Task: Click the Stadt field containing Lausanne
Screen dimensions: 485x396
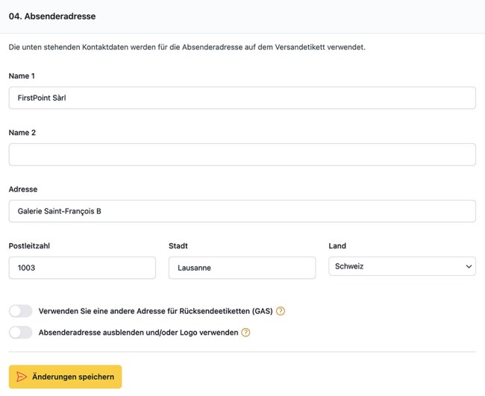Action: [x=242, y=268]
